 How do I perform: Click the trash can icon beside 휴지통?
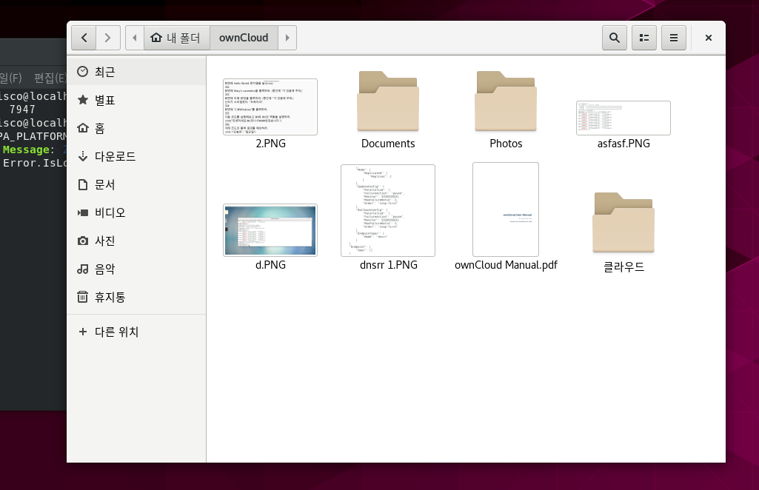[x=83, y=297]
